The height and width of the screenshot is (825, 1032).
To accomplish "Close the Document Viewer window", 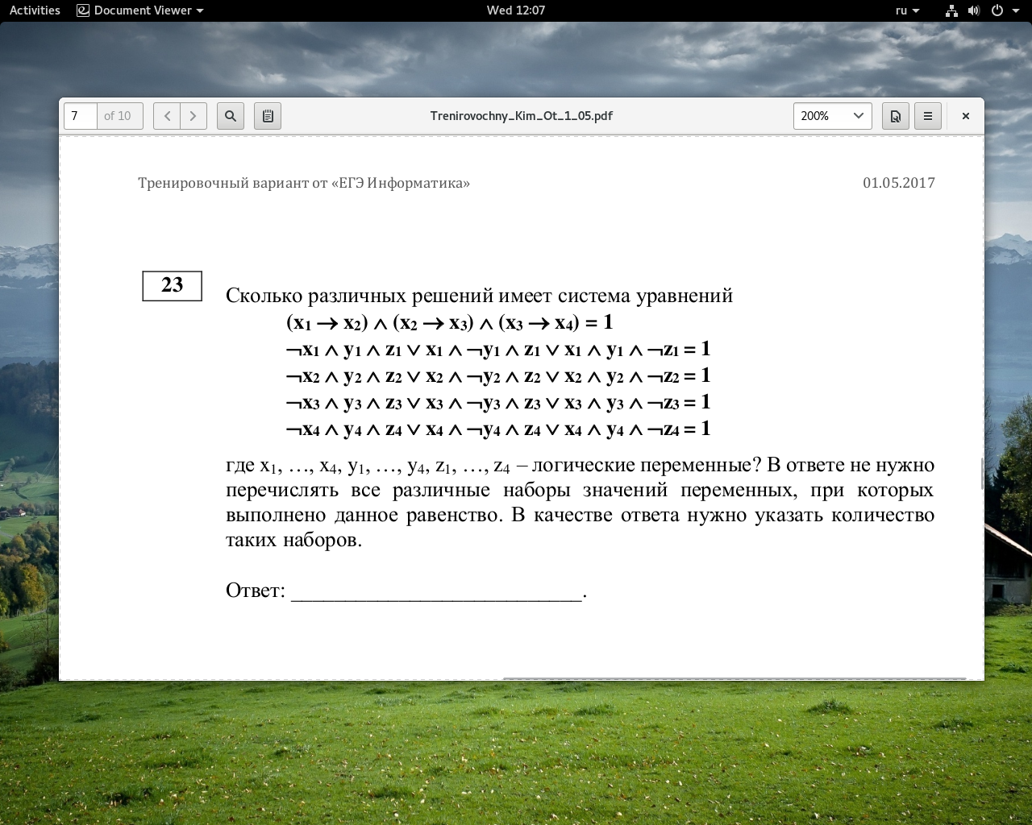I will (x=966, y=116).
